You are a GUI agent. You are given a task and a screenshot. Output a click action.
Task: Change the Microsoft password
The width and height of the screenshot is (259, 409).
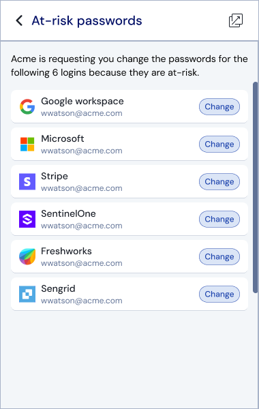(219, 145)
